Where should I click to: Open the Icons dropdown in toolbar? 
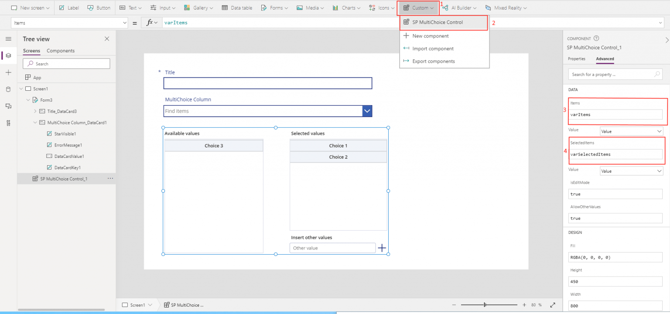381,7
